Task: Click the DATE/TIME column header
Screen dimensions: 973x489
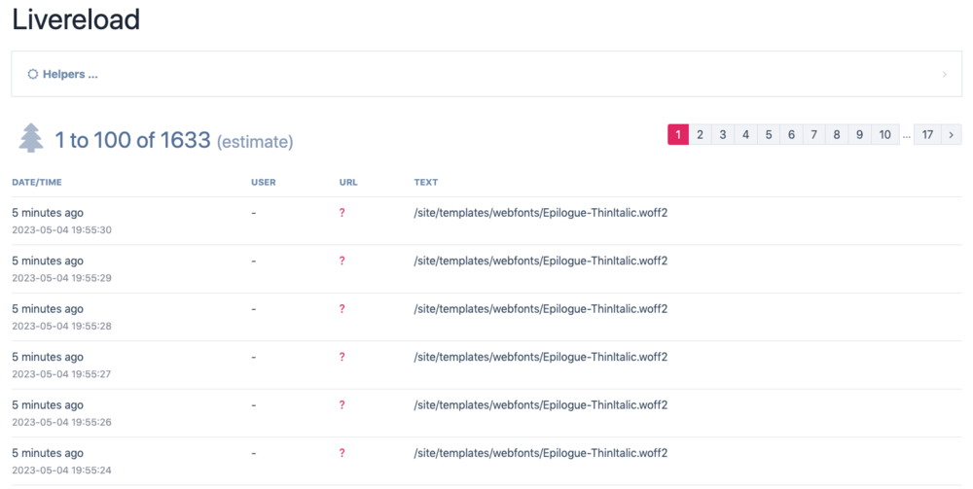Action: [37, 182]
